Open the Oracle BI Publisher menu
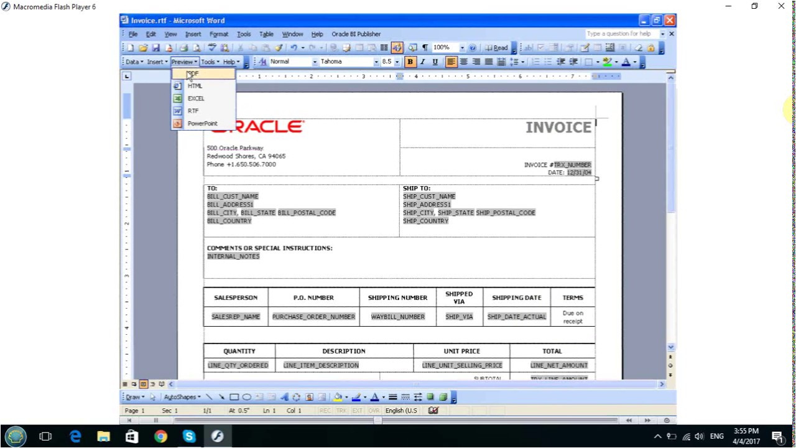The height and width of the screenshot is (448, 796). point(356,34)
